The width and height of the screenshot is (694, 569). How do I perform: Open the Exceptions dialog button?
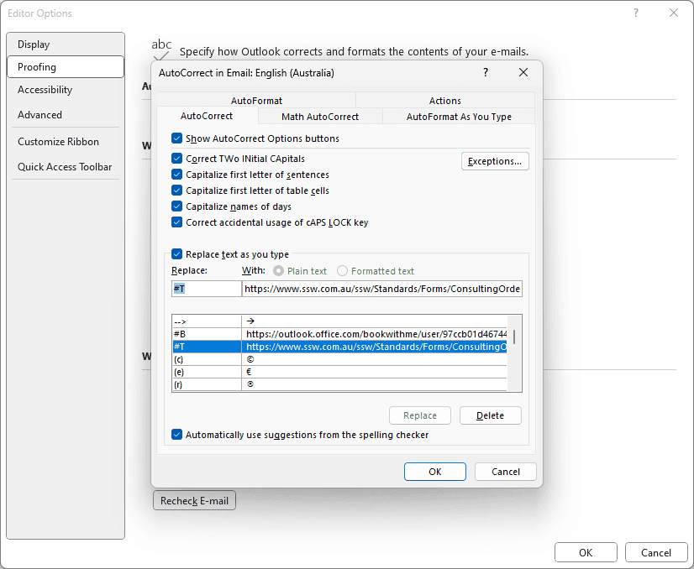click(495, 161)
